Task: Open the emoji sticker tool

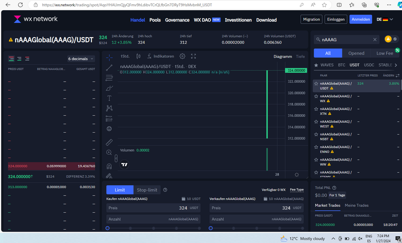Action: pyautogui.click(x=109, y=128)
